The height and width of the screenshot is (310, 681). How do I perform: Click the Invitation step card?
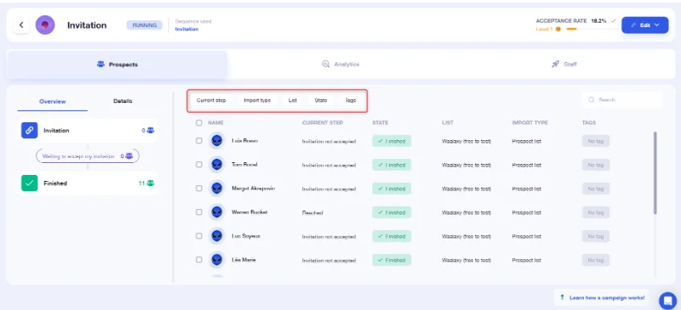click(88, 130)
